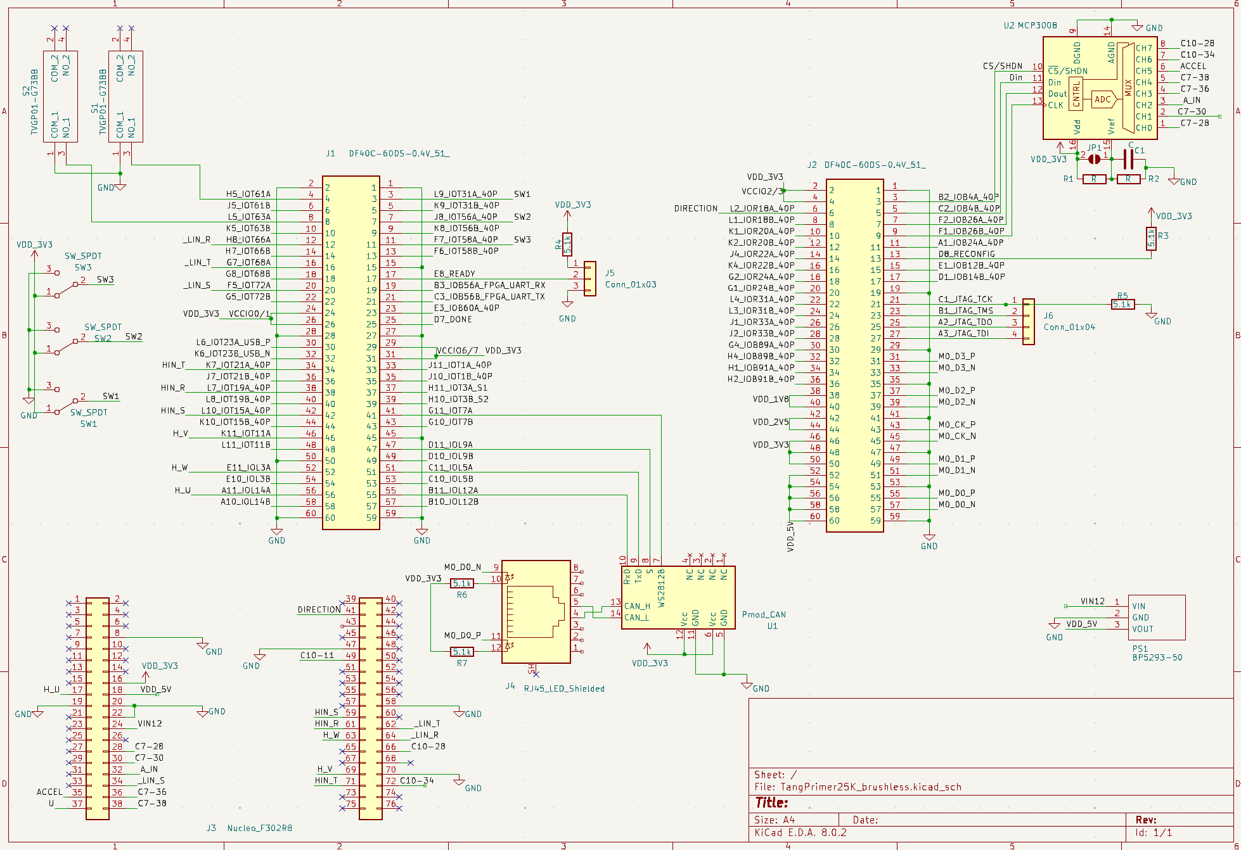The image size is (1241, 850).
Task: Select resistor R2 symbol
Action: point(1128,179)
